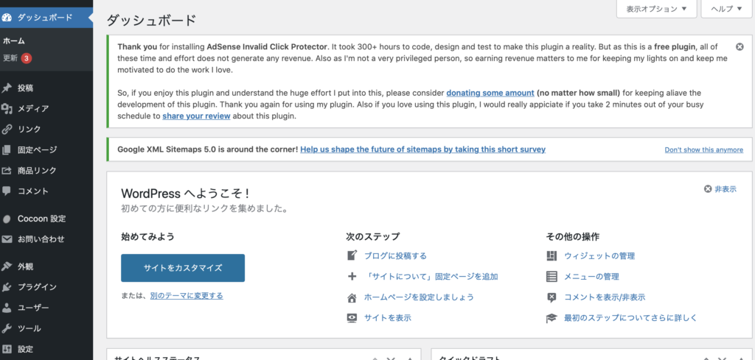The width and height of the screenshot is (755, 360).
Task: Click the サイトをカスタマイズ button
Action: point(183,268)
